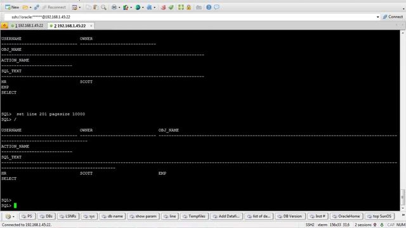The image size is (406, 228).
Task: Close tab 2 192.168.1.45:22
Action: 91,26
